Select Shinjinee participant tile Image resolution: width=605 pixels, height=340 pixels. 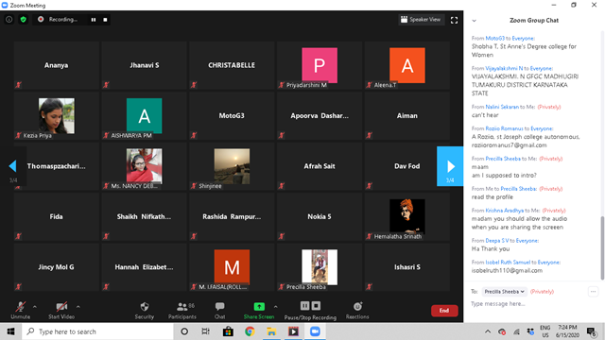point(232,166)
